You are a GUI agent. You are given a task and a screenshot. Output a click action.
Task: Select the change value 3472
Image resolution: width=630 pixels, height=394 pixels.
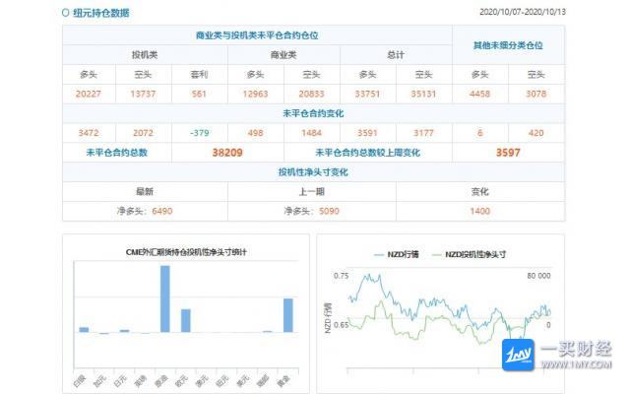[x=89, y=133]
